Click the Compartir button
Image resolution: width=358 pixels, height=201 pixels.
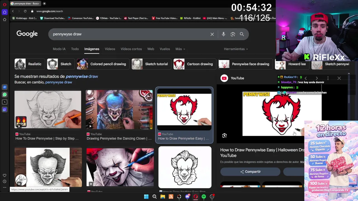pos(250,172)
